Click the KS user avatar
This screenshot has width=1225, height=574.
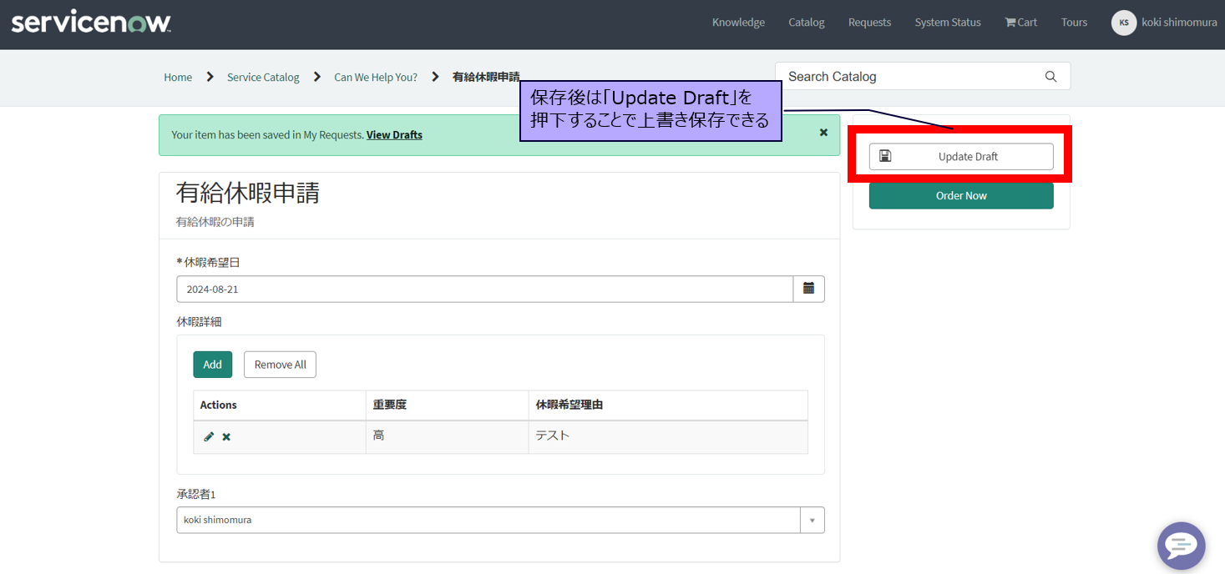point(1124,23)
